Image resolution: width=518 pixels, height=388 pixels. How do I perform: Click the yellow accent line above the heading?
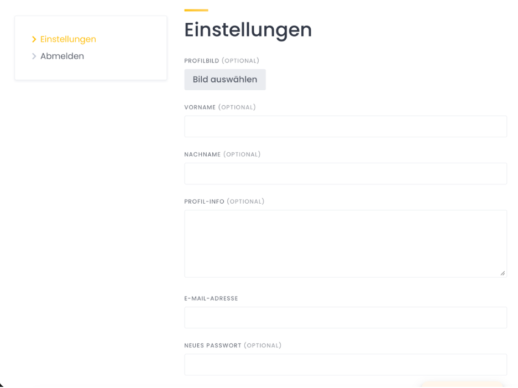point(196,10)
